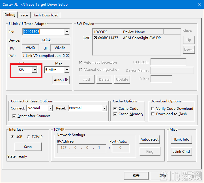Click the IP-Address field
204x183 pixels.
81,148
